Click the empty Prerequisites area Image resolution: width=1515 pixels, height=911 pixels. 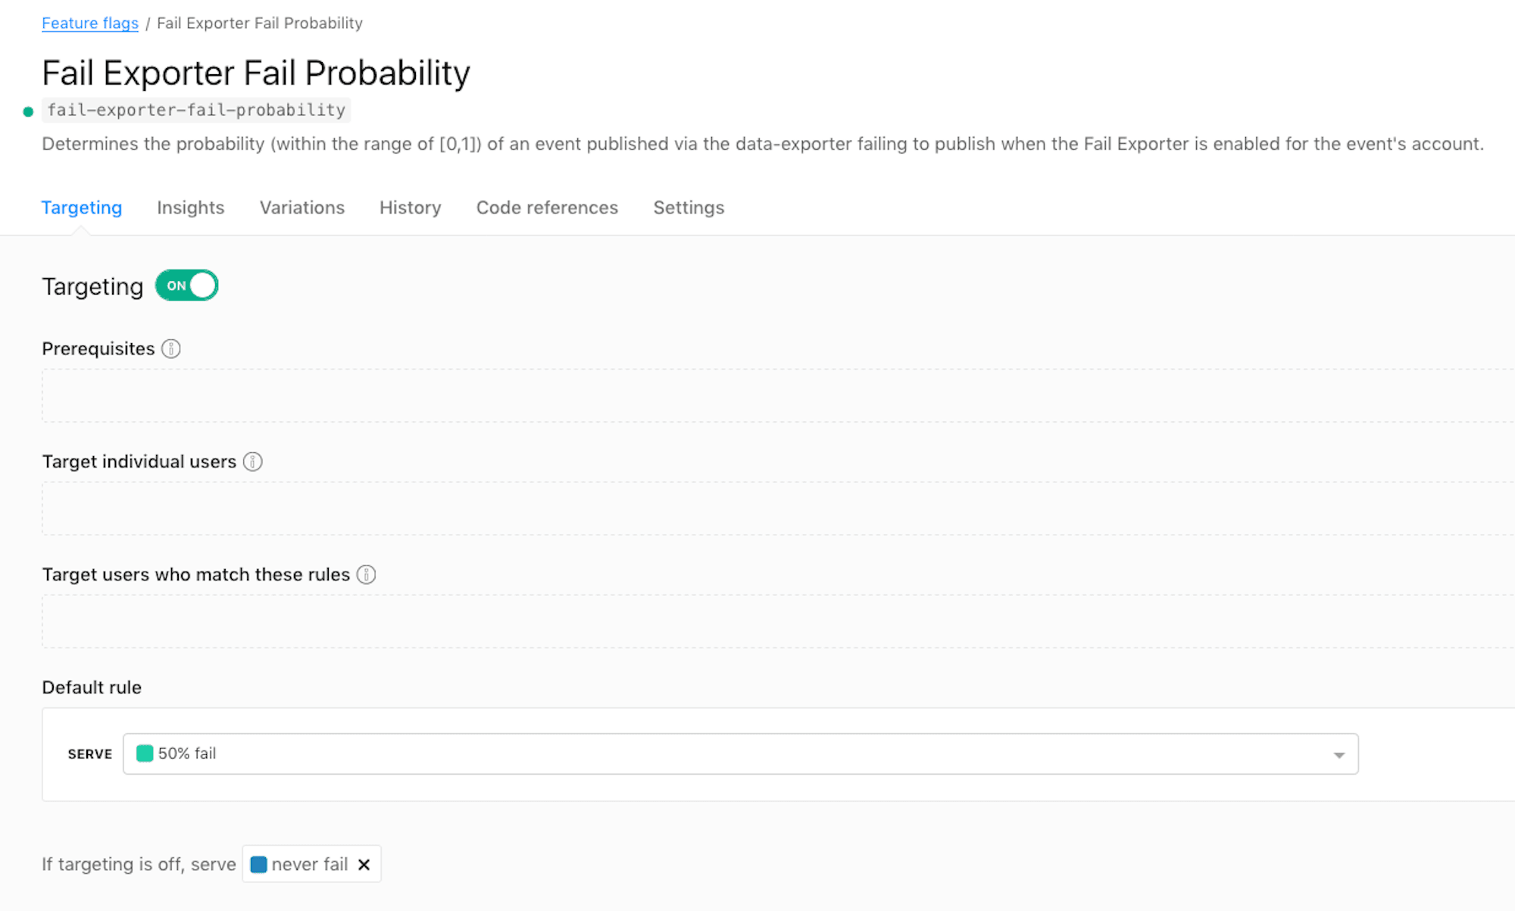point(778,395)
